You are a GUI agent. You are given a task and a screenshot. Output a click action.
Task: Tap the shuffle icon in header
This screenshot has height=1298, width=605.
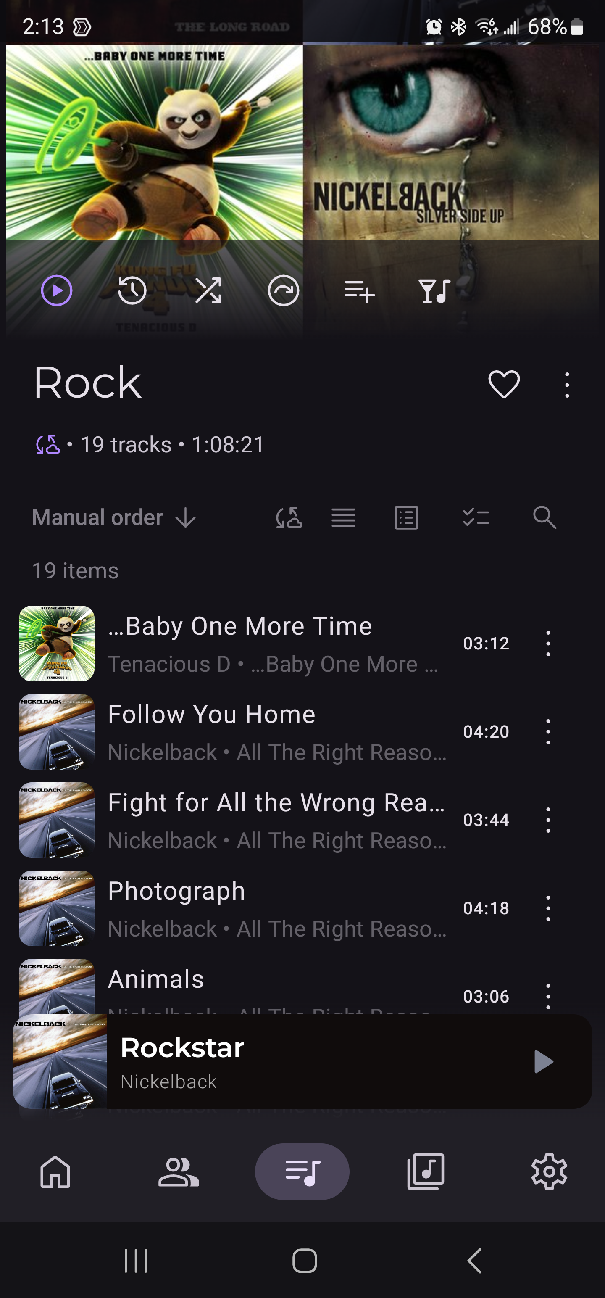[x=208, y=290]
